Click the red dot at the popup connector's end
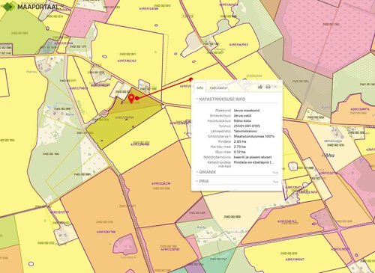Screen dimensions: 375x273 pyautogui.click(x=191, y=79)
